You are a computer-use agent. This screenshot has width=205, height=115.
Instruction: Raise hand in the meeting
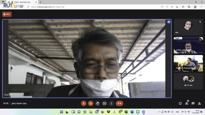coord(97,103)
